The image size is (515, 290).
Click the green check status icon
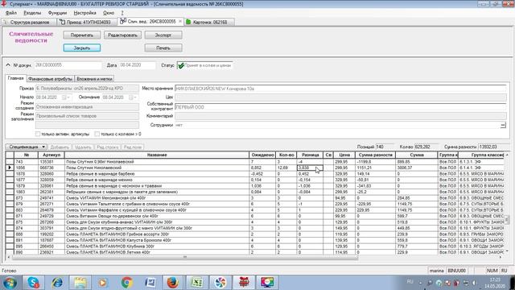click(180, 65)
